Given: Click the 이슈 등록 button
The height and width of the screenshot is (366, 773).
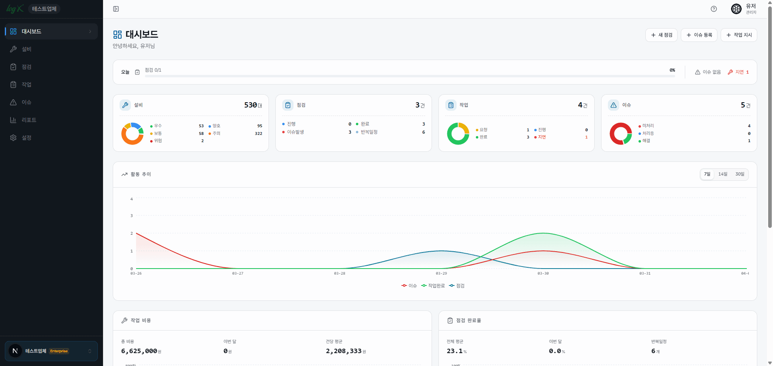Looking at the screenshot, I should click(x=699, y=35).
